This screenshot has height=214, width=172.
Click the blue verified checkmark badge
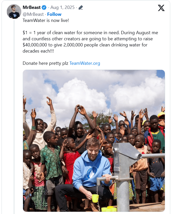click(44, 7)
